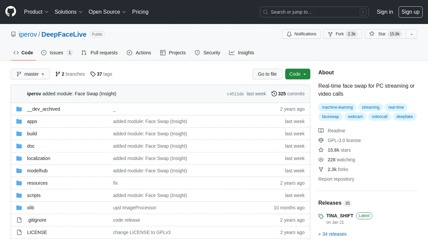Select the streaming topic tag

pos(370,107)
